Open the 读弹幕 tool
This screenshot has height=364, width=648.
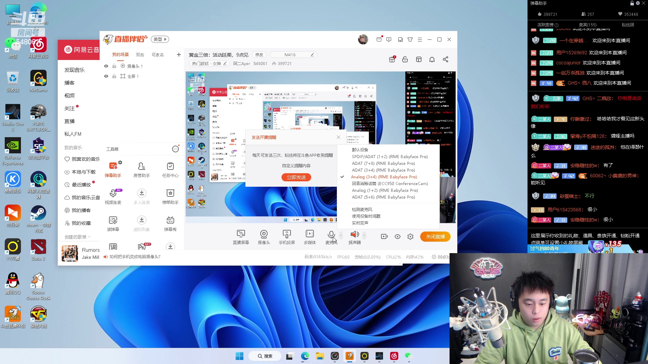(113, 223)
